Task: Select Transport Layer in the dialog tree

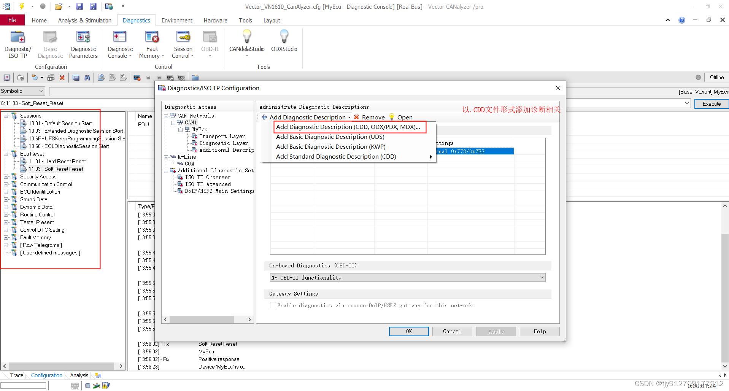Action: 222,136
